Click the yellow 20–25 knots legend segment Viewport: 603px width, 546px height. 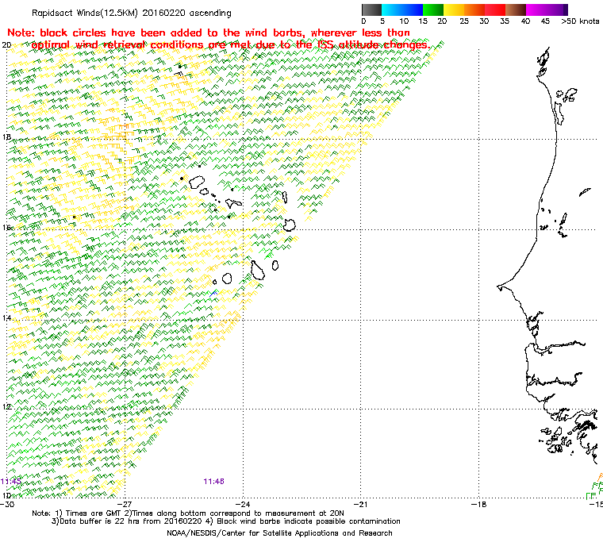(454, 10)
